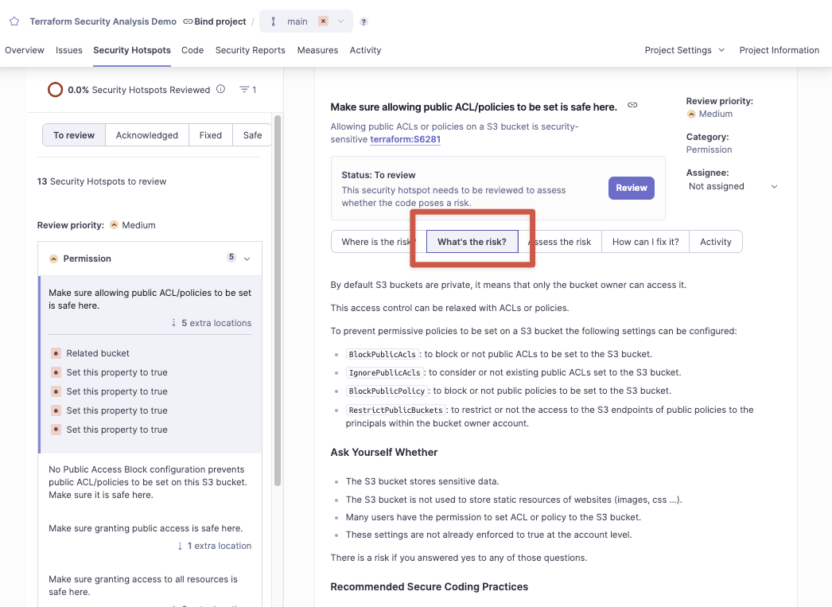Expand the Project Settings menu
The height and width of the screenshot is (607, 832).
coord(685,50)
